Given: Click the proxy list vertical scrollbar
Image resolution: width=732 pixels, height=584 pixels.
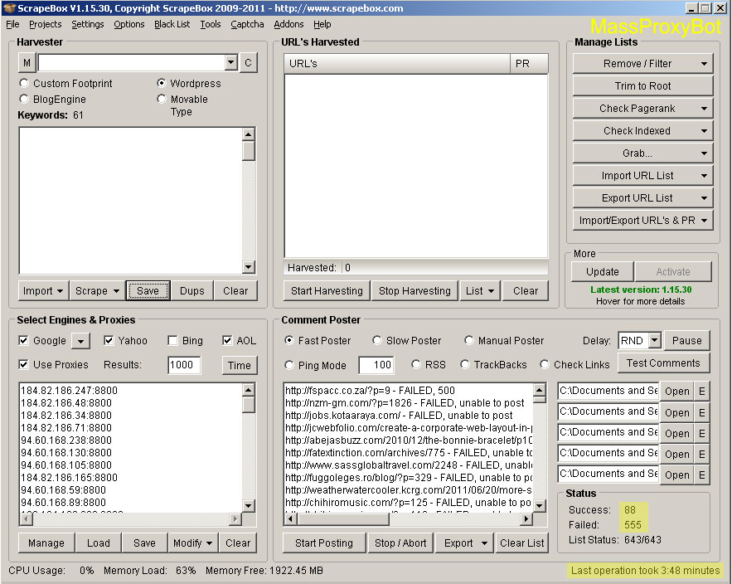Looking at the screenshot, I should click(249, 448).
